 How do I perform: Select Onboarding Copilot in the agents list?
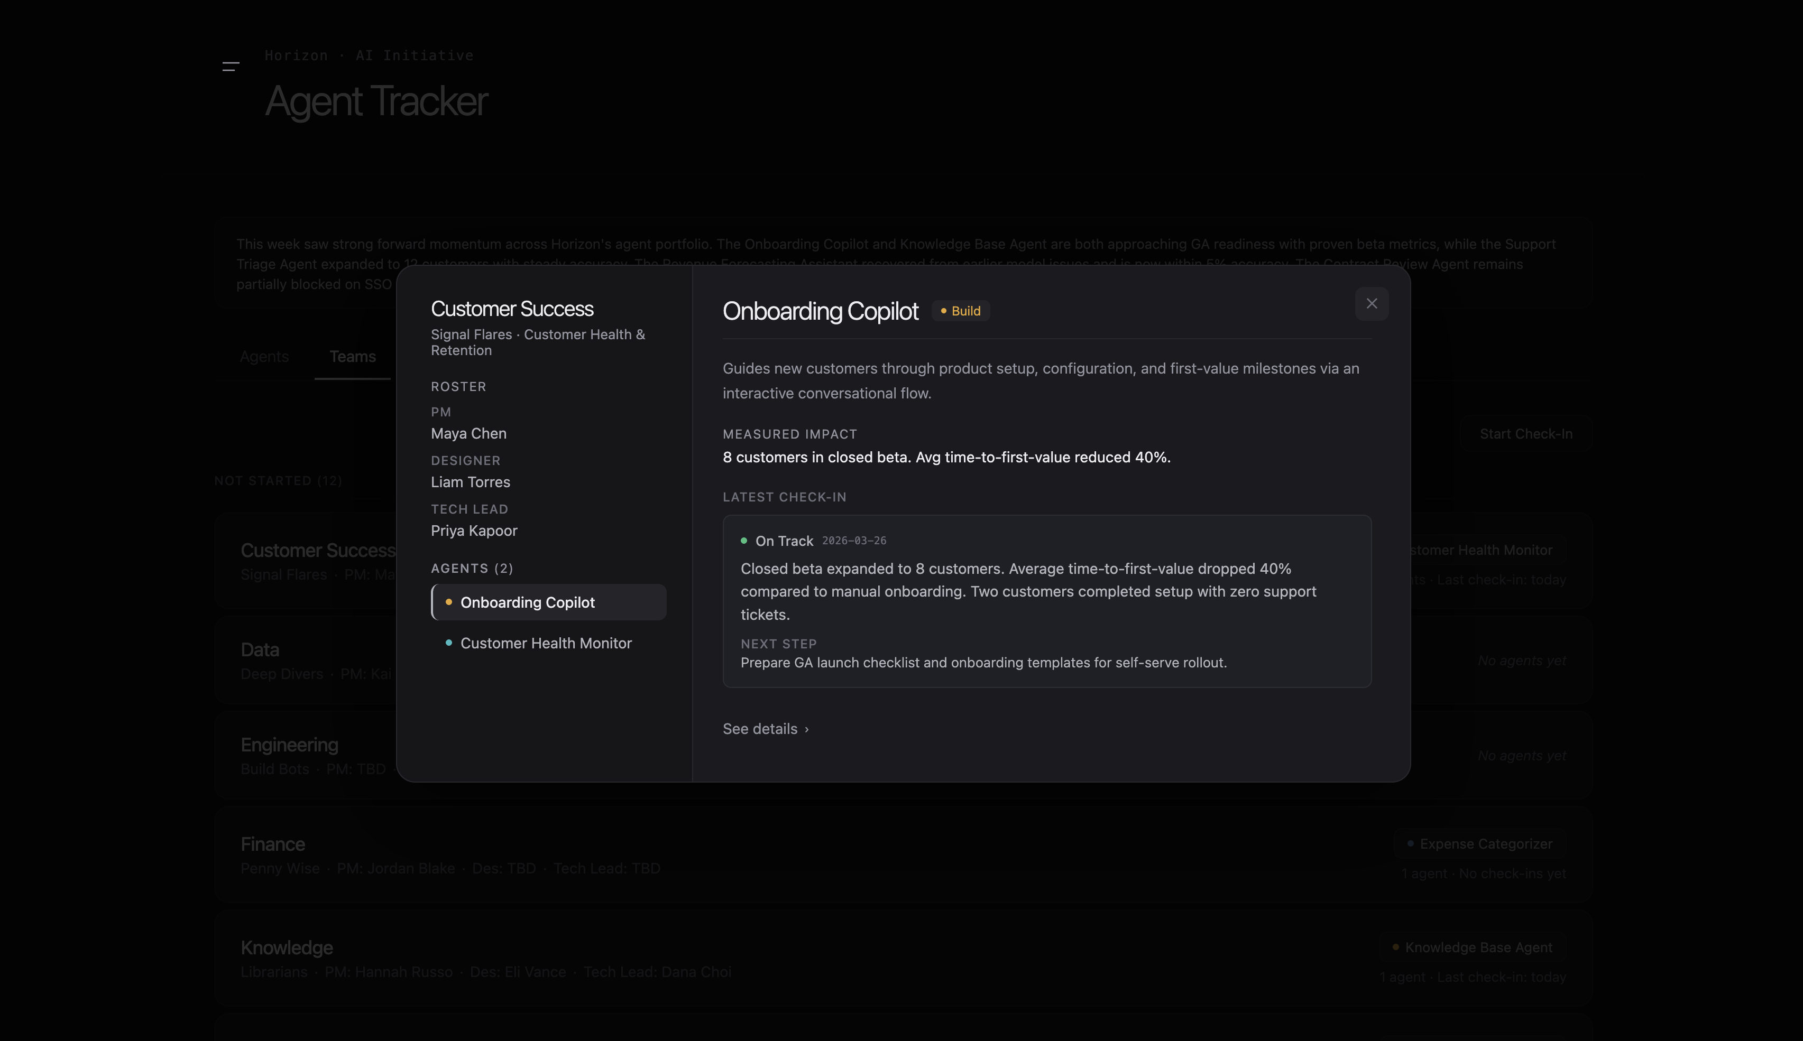pos(548,602)
